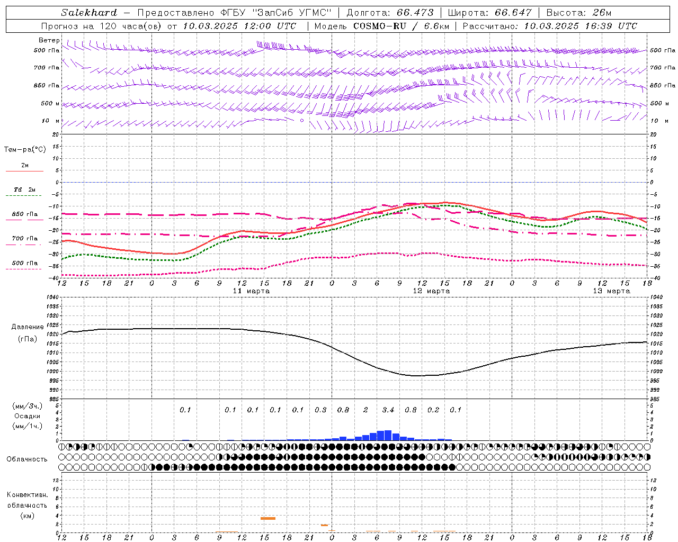Click the 'Конвективн.' convective cloud label

point(28,495)
